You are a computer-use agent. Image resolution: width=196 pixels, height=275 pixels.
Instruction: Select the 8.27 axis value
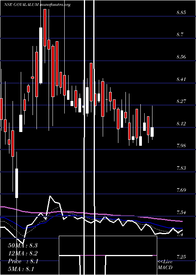pyautogui.click(x=181, y=101)
